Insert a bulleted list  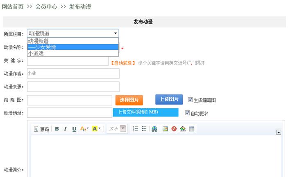point(144,129)
